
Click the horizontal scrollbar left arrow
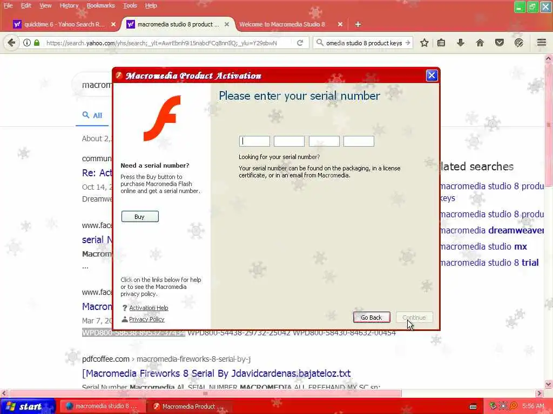[x=4, y=393]
